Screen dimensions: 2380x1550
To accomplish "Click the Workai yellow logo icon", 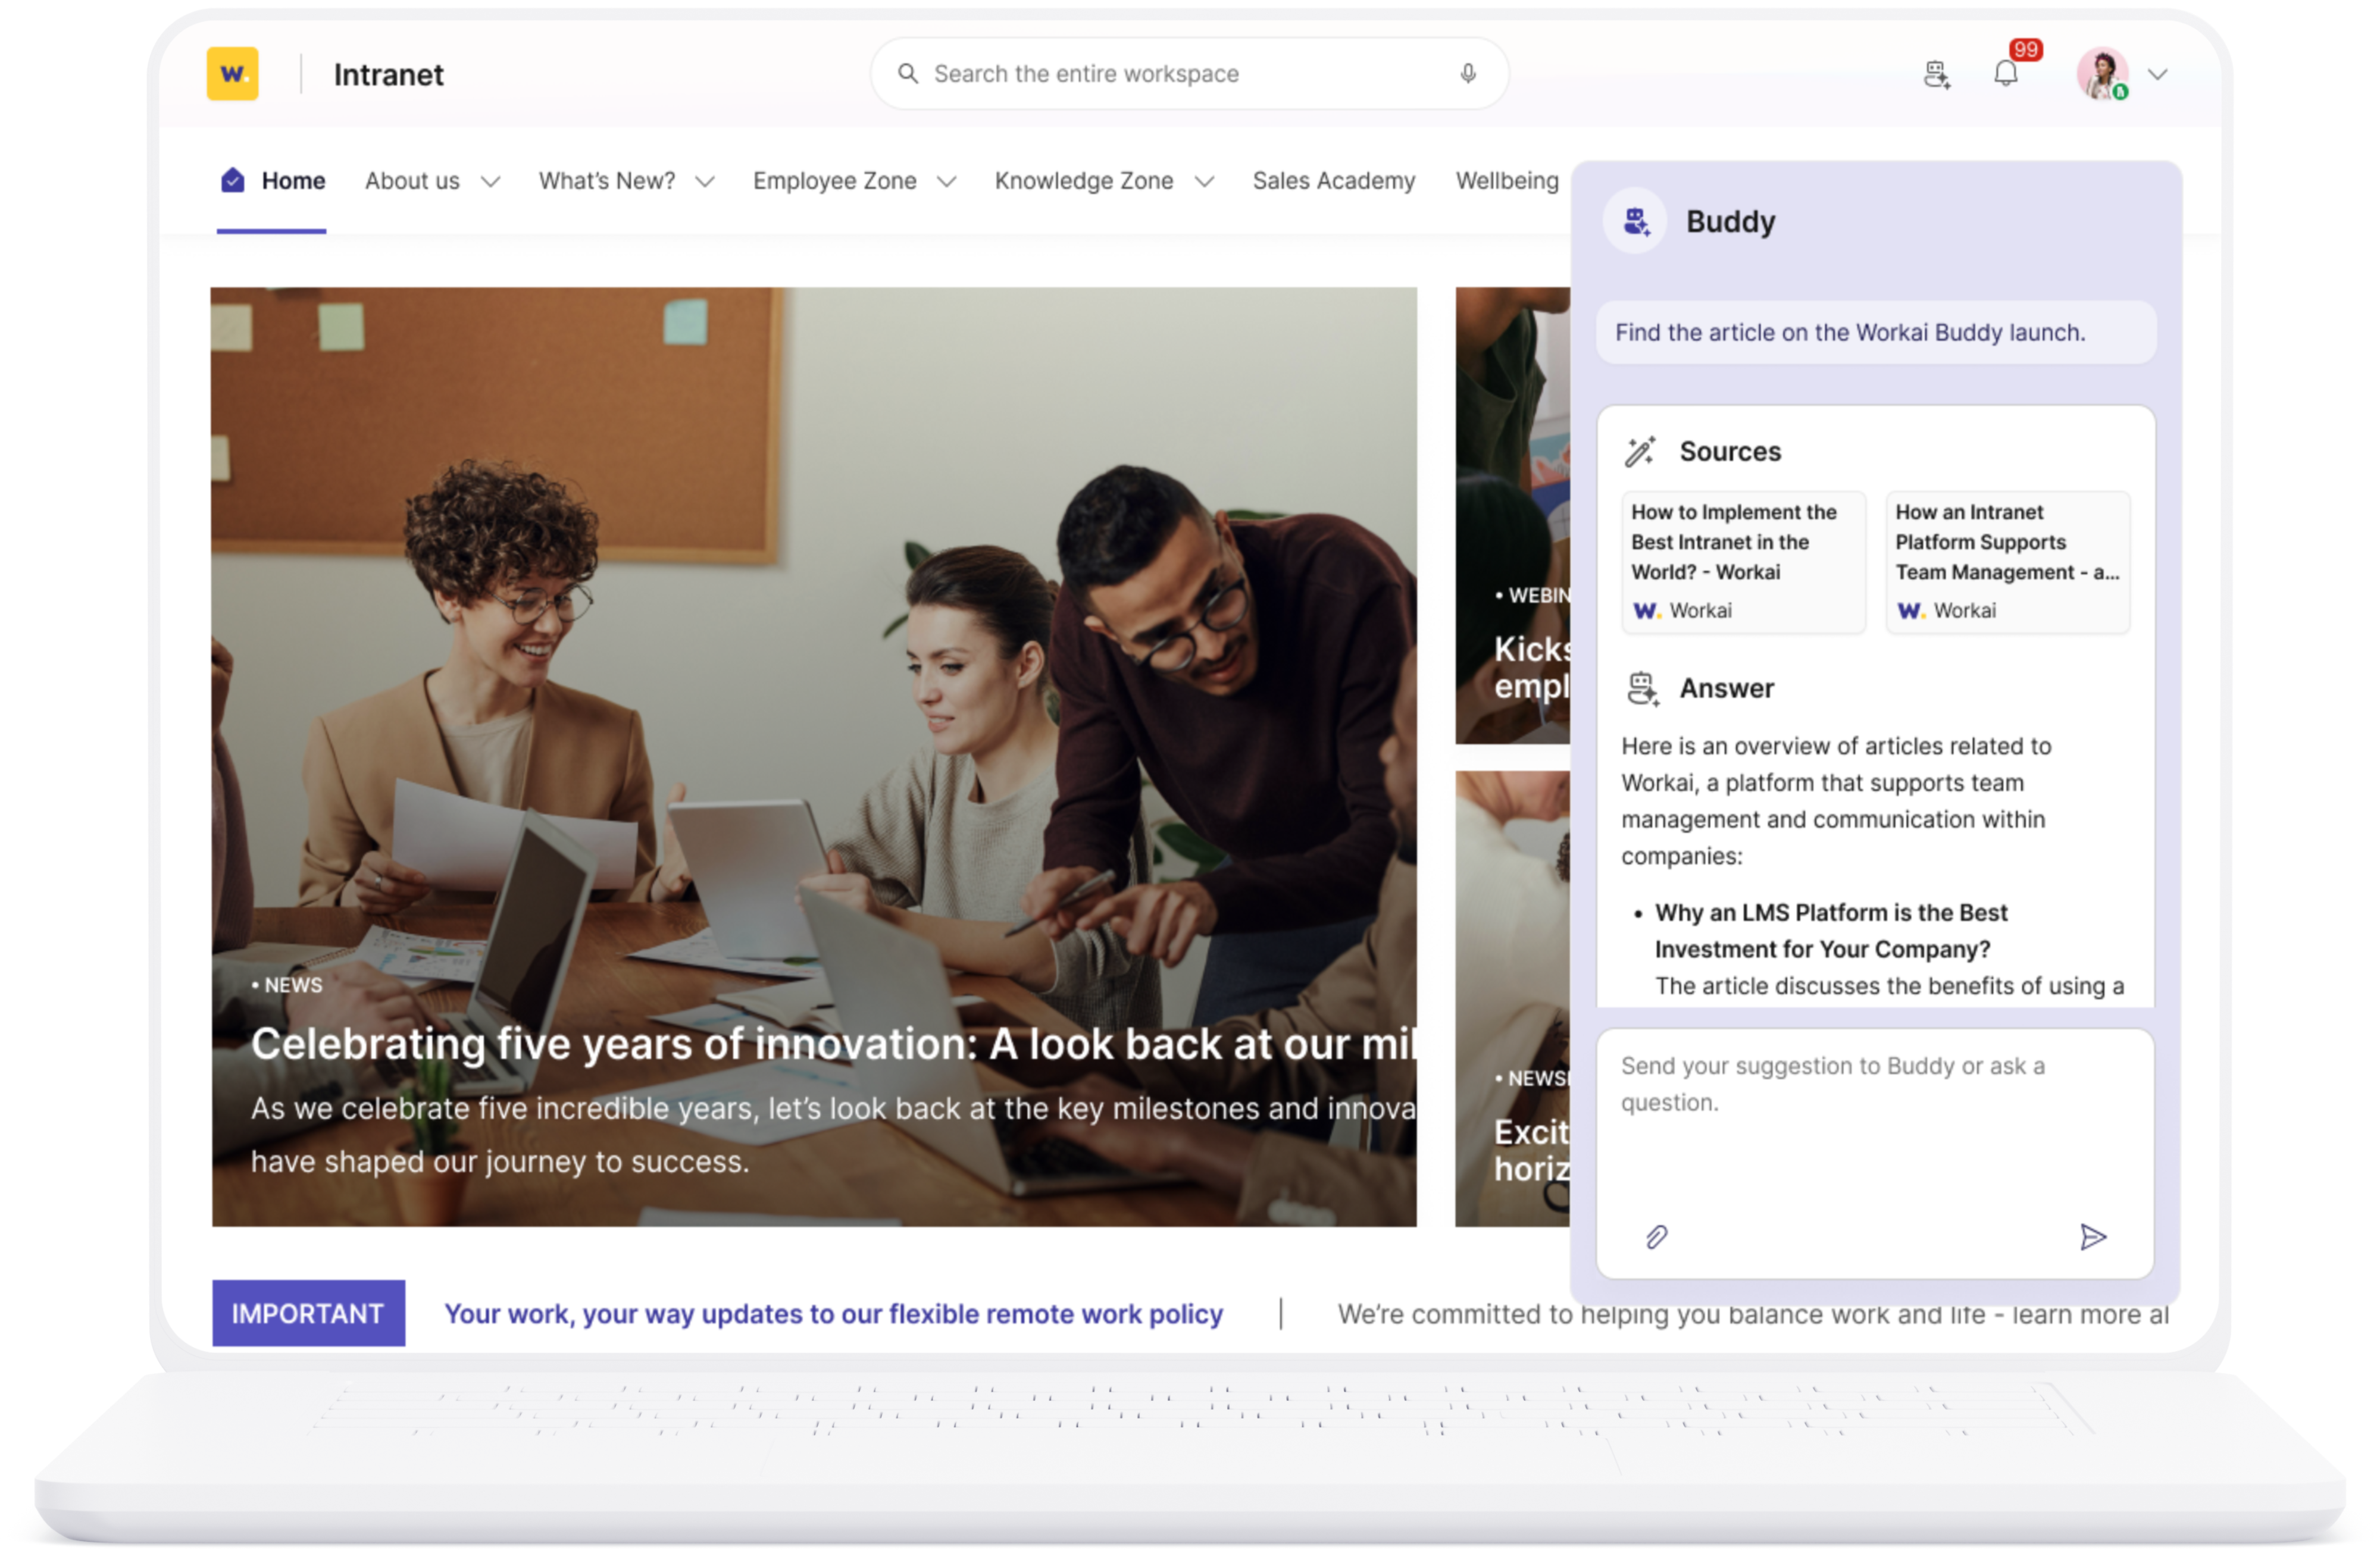I will click(x=232, y=73).
